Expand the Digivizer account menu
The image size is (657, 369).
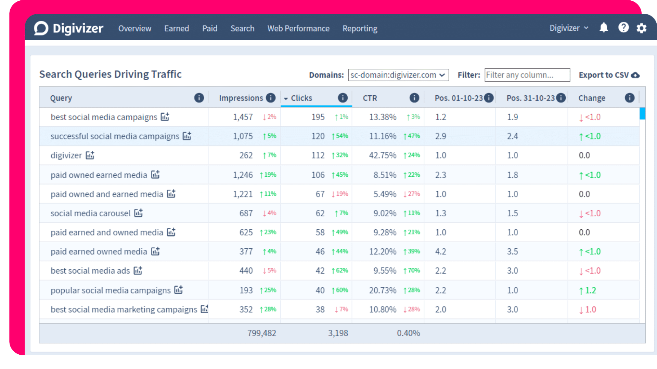coord(569,28)
